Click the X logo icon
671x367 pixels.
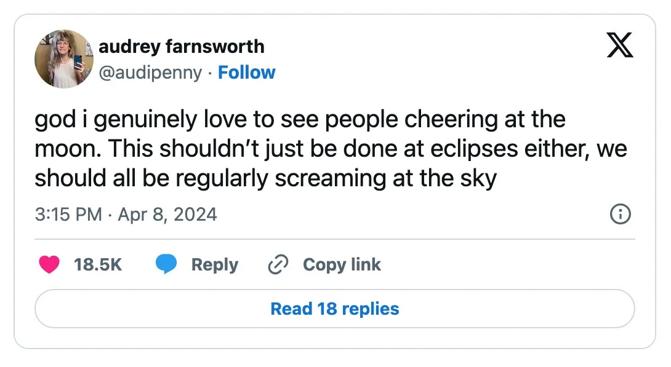pyautogui.click(x=620, y=46)
